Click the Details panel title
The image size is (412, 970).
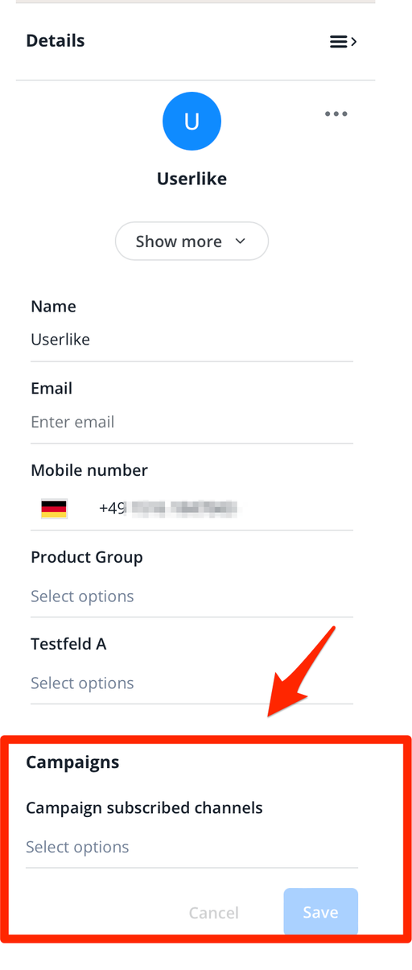[x=56, y=41]
